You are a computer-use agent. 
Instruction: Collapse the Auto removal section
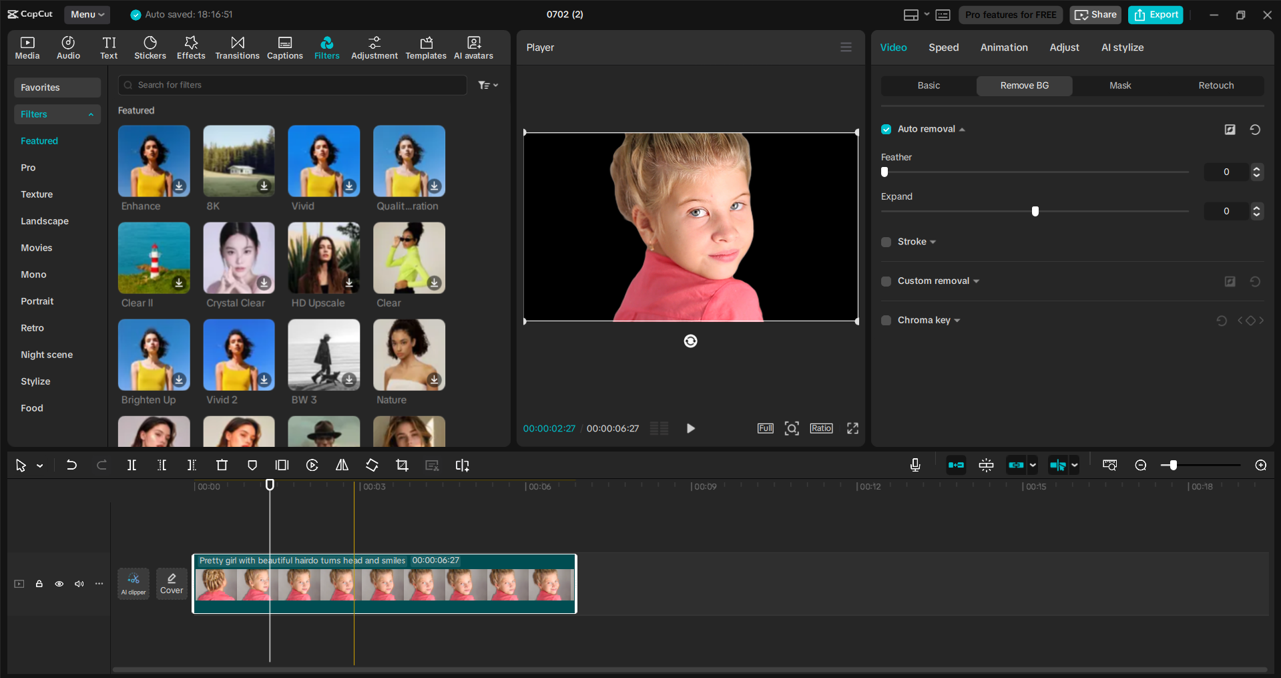point(963,129)
